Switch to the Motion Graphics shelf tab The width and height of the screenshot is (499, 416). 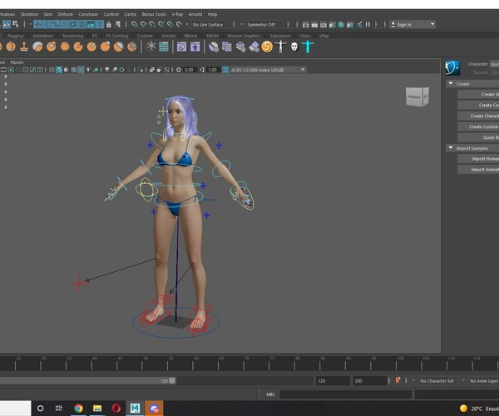[x=244, y=36]
